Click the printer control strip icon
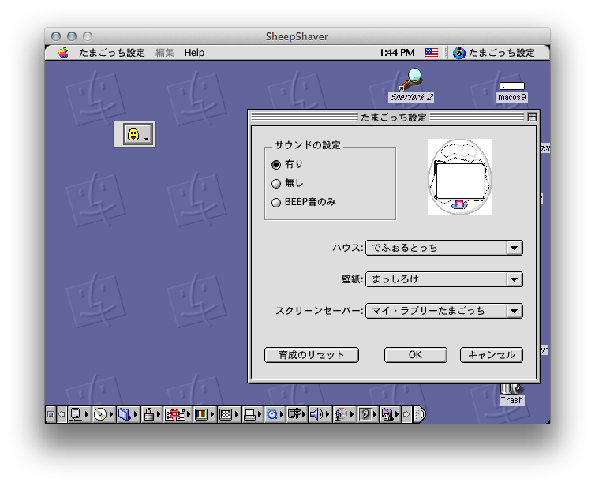 249,414
